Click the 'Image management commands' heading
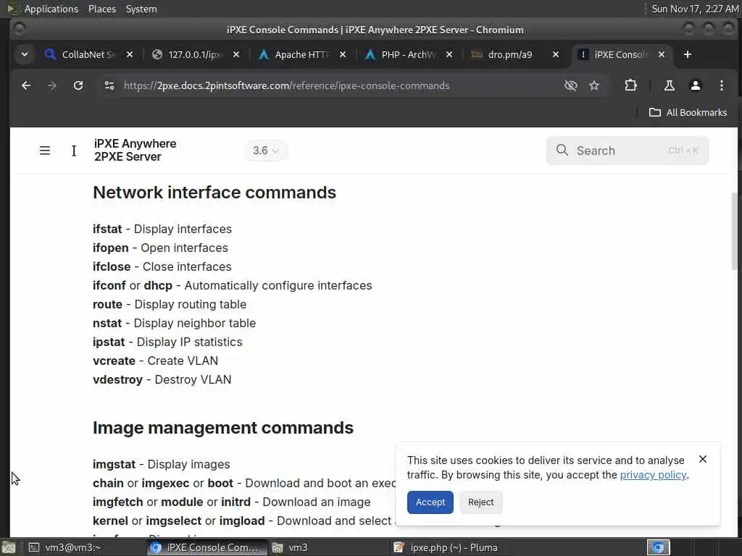 pos(223,427)
